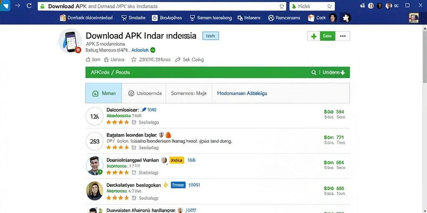Viewport: 427px width, 213px height.
Task: Click the 'Uindenn' download button in the green bar
Action: tap(334, 72)
